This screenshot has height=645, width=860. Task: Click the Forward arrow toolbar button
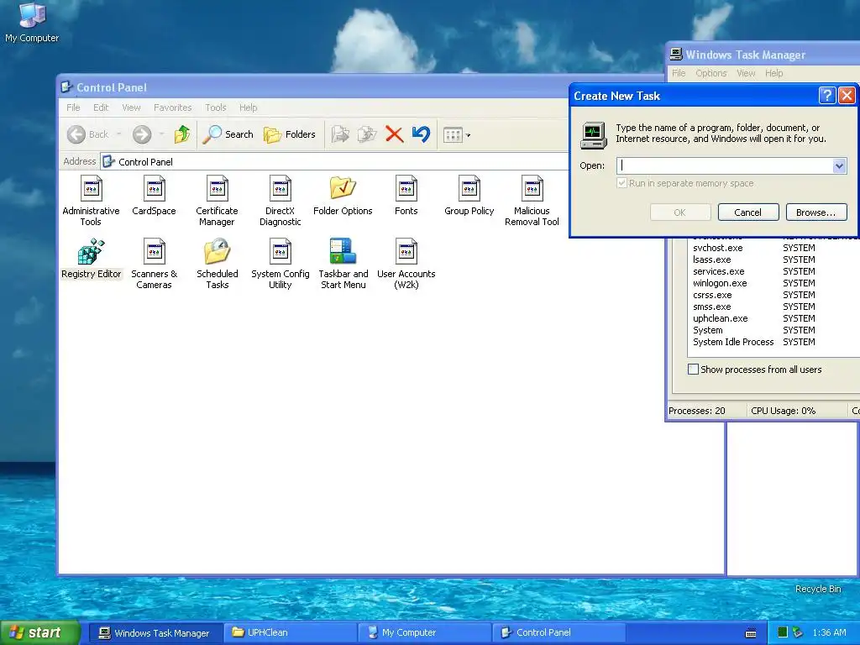(142, 134)
